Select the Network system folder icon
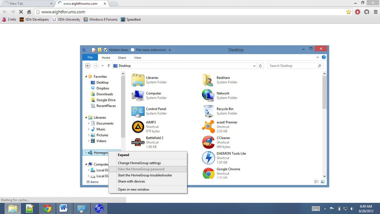 coord(209,96)
